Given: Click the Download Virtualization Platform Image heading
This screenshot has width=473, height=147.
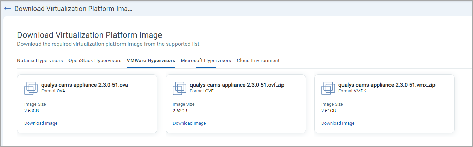Looking at the screenshot, I should point(90,35).
